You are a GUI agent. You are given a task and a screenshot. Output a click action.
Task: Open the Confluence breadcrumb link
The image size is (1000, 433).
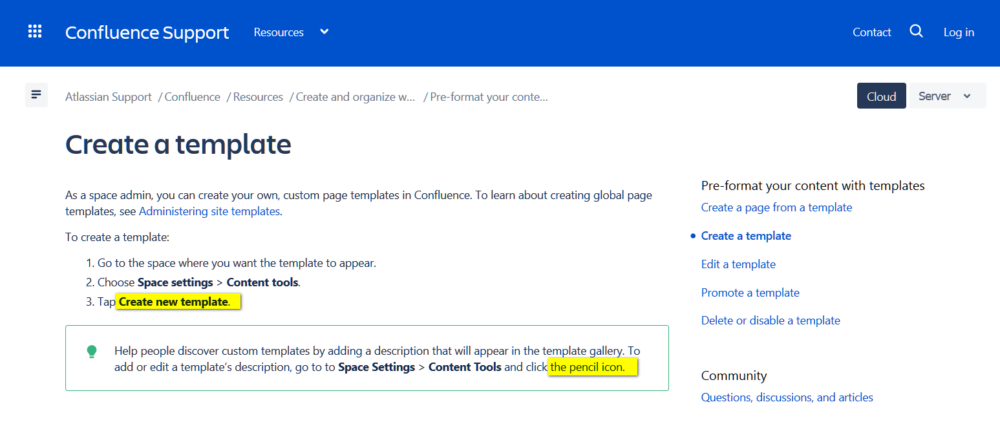192,97
